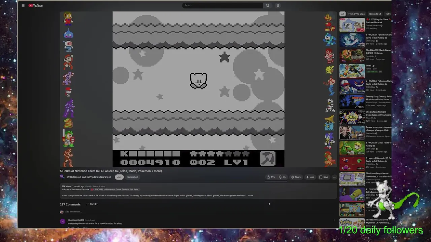
Task: Open the Surf's Up movie thumbnail
Action: click(x=352, y=71)
